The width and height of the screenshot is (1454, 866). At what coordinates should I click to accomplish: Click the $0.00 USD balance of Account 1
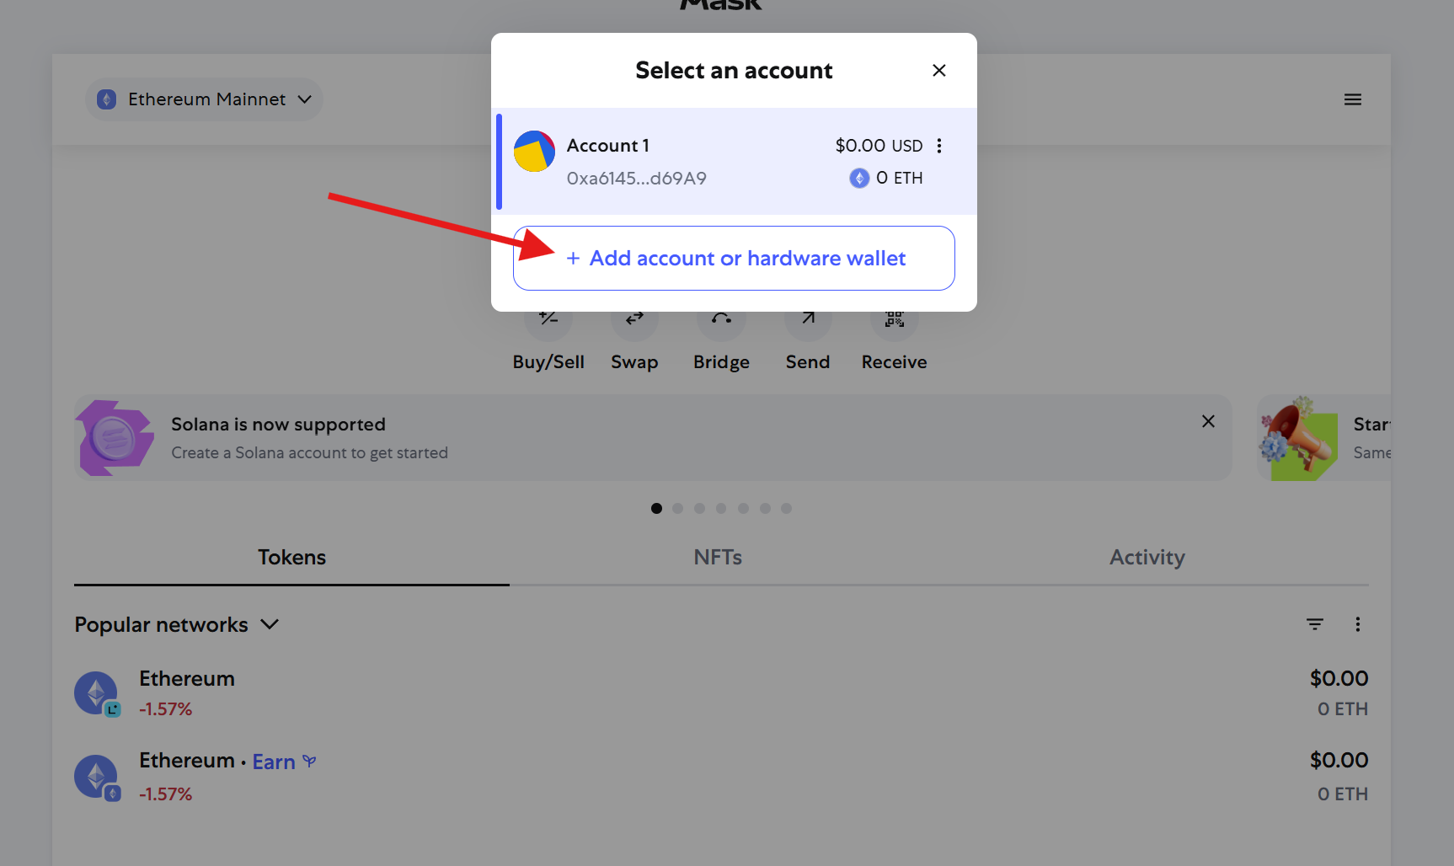879,146
